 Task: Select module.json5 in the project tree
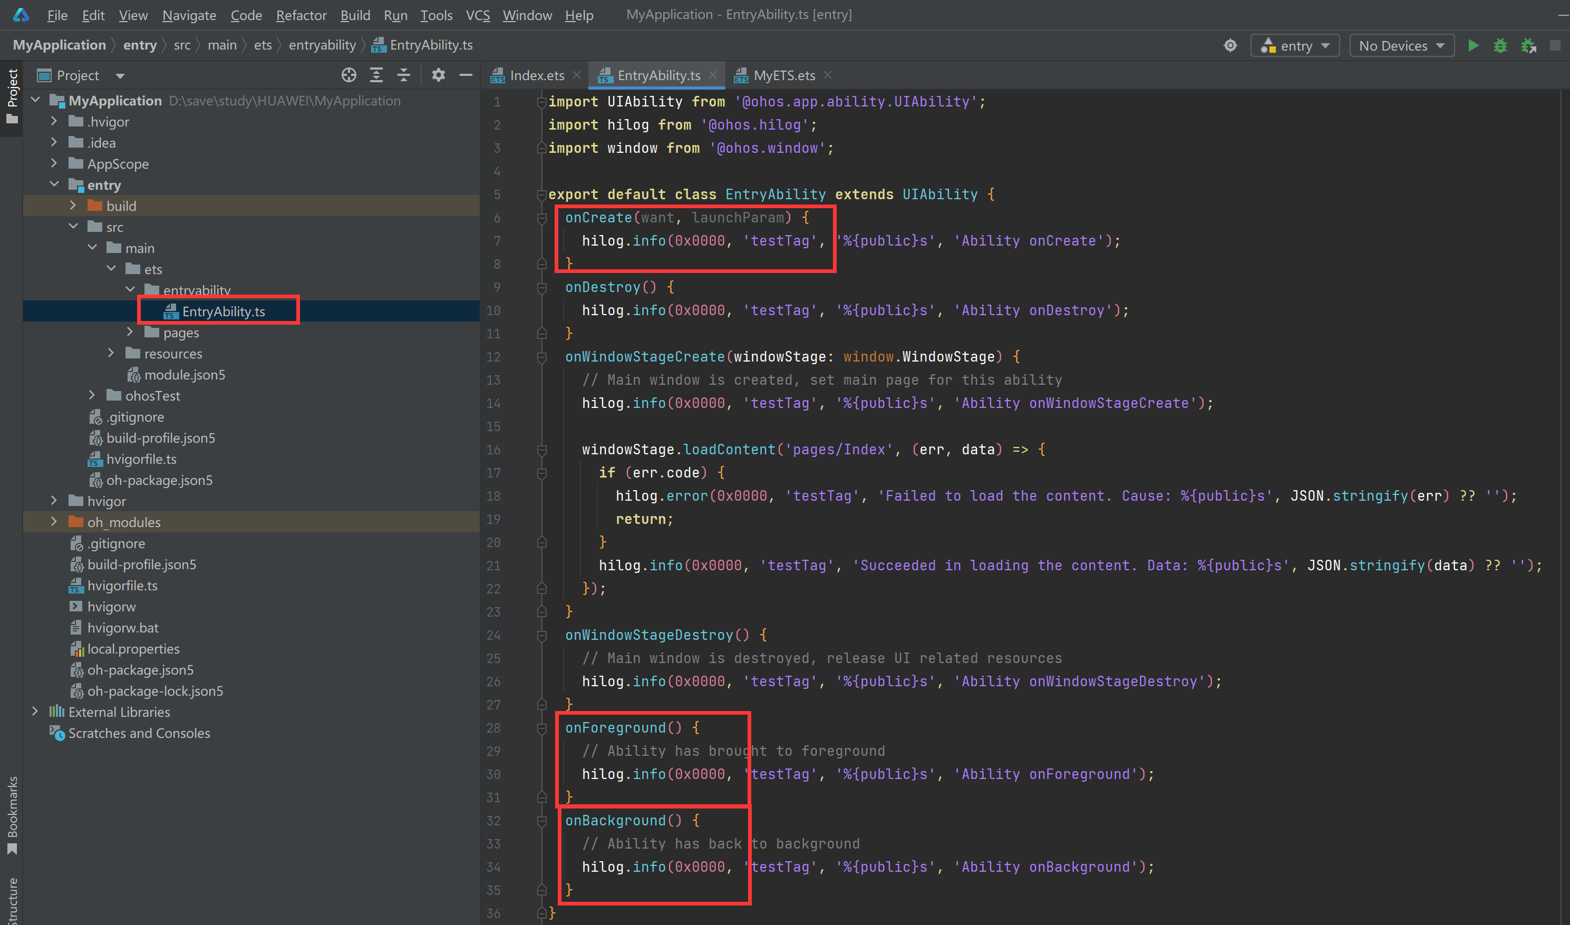[184, 375]
